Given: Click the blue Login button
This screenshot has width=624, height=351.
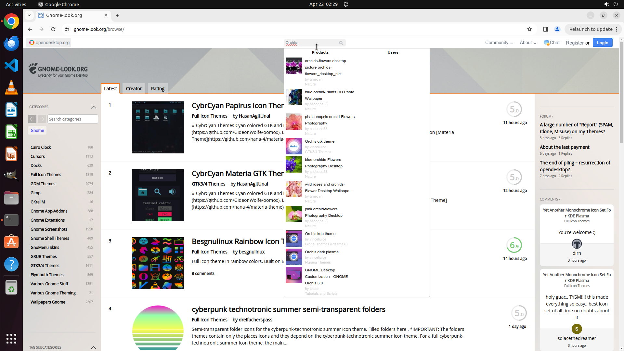Looking at the screenshot, I should pos(602,43).
